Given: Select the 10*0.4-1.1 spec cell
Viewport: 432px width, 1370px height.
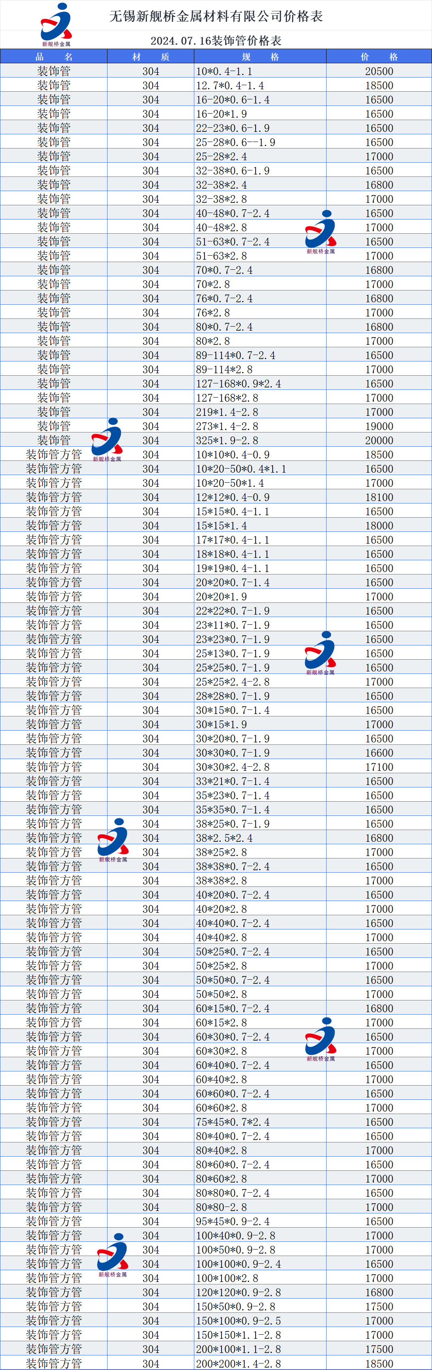Looking at the screenshot, I should pos(260,71).
